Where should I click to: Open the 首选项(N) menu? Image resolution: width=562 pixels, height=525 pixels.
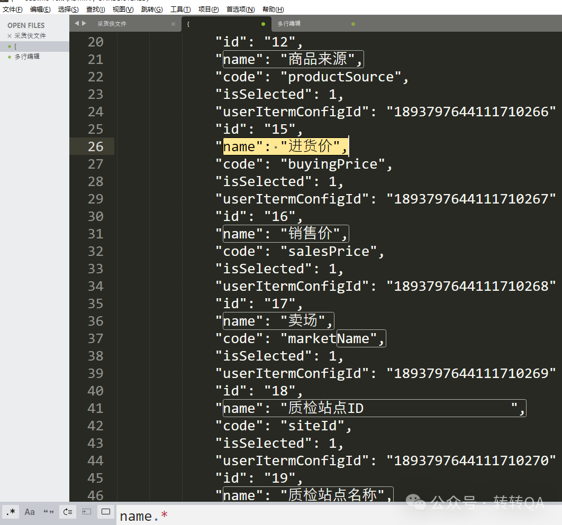coord(240,10)
